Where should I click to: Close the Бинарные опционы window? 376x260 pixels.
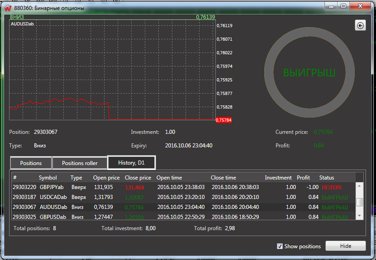[x=359, y=6]
